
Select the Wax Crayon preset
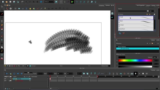(136, 26)
